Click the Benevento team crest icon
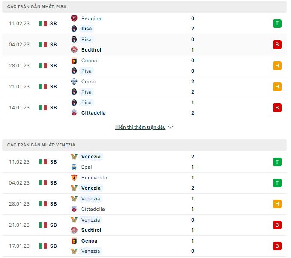 (74, 178)
